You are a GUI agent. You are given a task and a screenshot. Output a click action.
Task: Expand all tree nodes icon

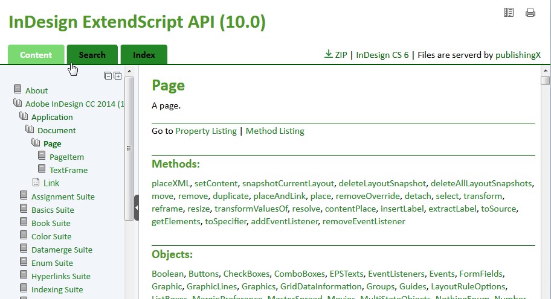click(118, 76)
